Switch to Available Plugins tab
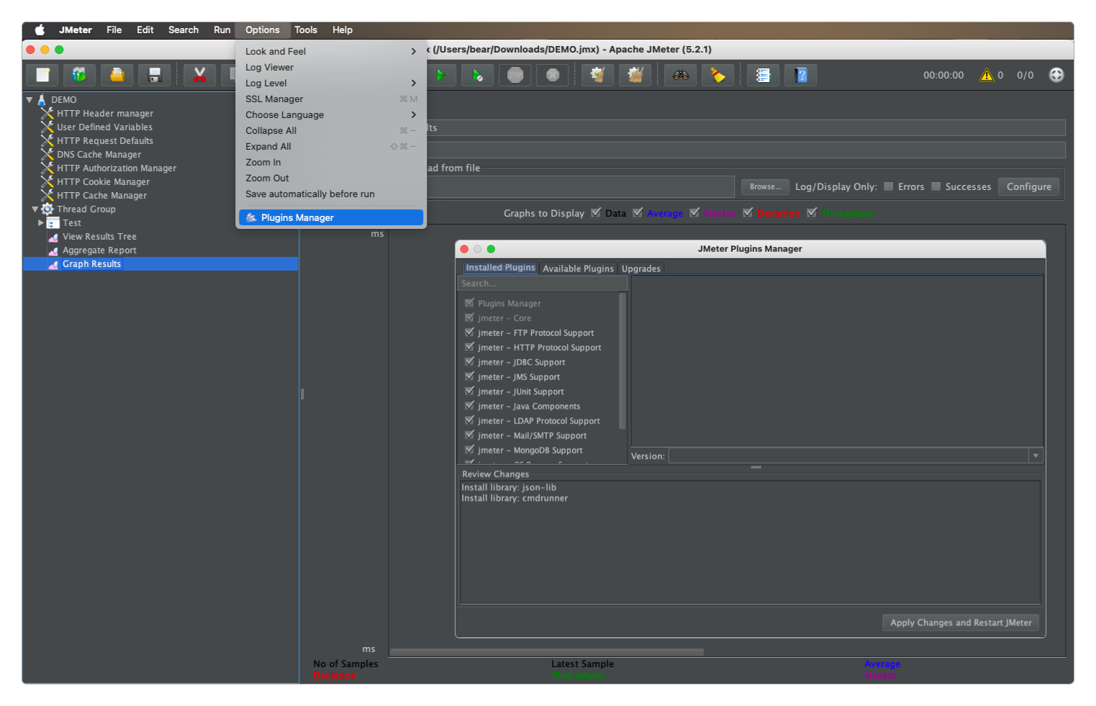Image resolution: width=1096 pixels, height=706 pixels. tap(578, 268)
